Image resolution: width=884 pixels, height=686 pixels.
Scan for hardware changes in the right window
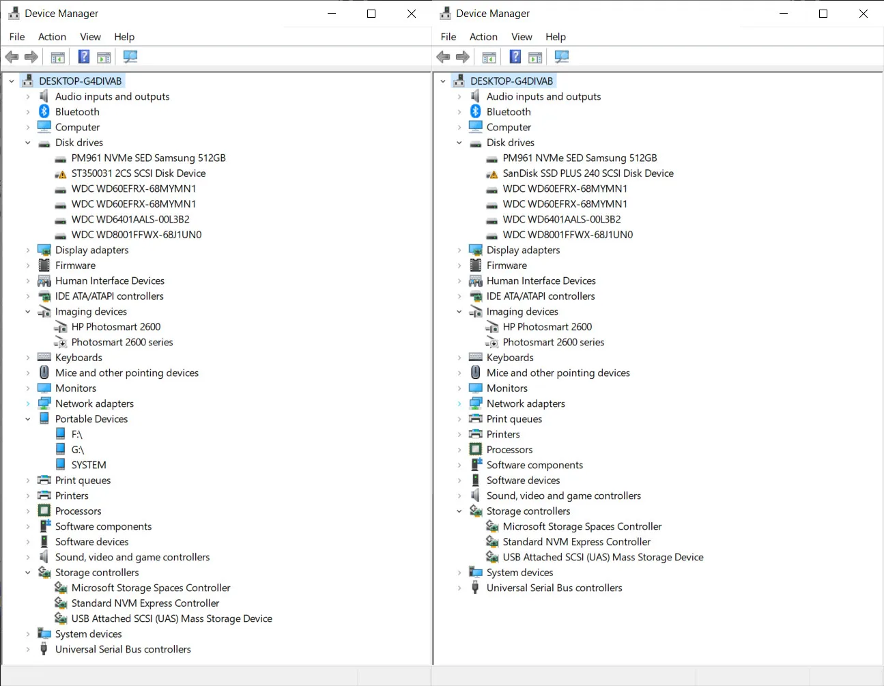point(562,57)
